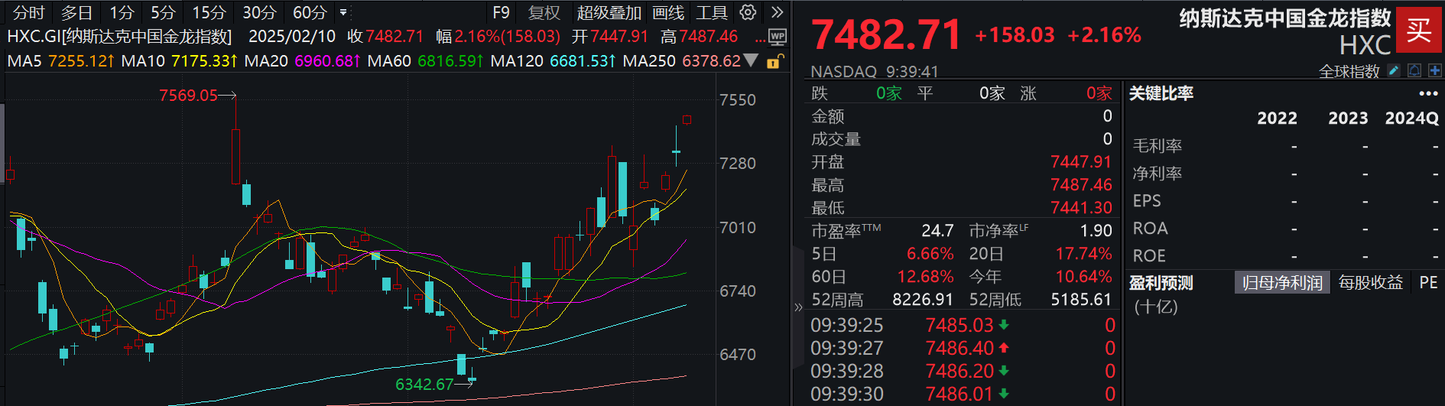
Task: Click the 最低 value 7441.30
Action: coord(1081,208)
